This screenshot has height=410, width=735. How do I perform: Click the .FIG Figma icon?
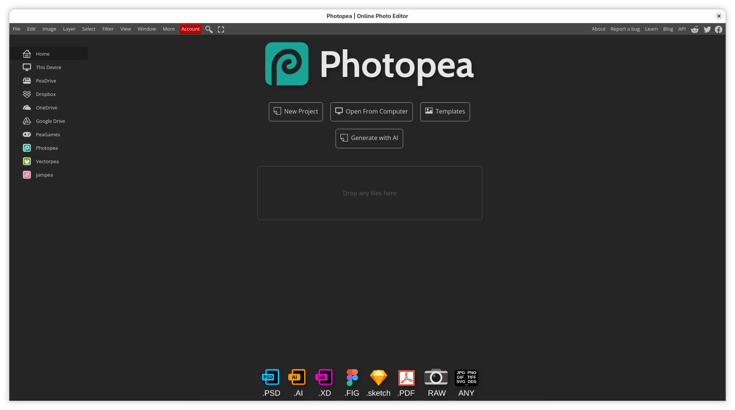click(x=352, y=378)
